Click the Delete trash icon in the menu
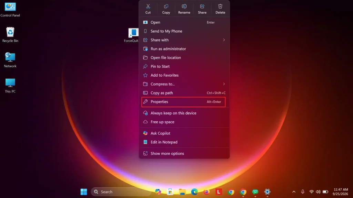The image size is (353, 198). point(220,6)
